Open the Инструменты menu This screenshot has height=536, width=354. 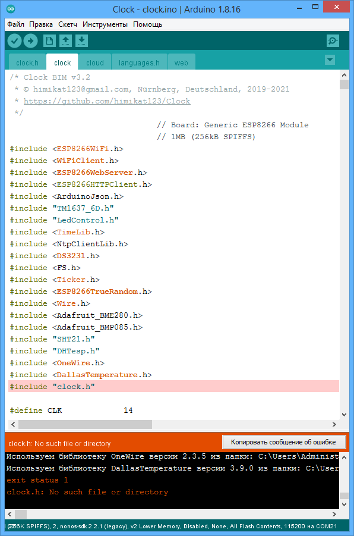coord(105,24)
